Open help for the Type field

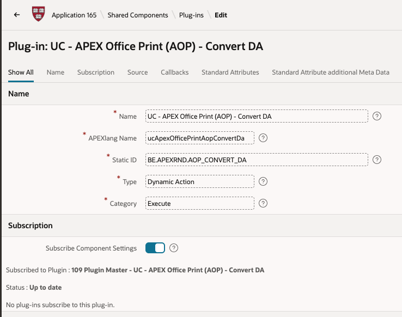pyautogui.click(x=263, y=181)
